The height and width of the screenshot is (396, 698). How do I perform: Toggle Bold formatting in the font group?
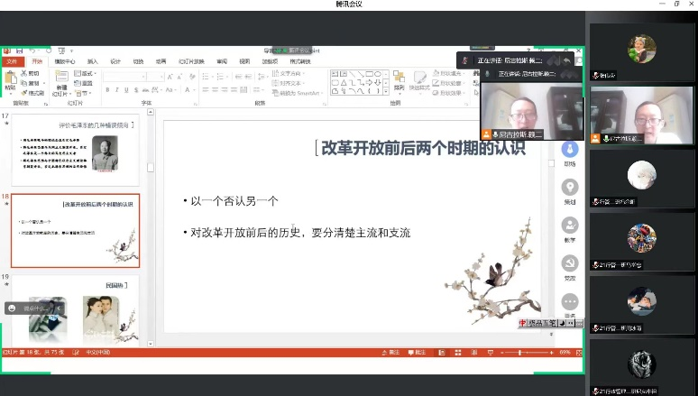(x=106, y=90)
